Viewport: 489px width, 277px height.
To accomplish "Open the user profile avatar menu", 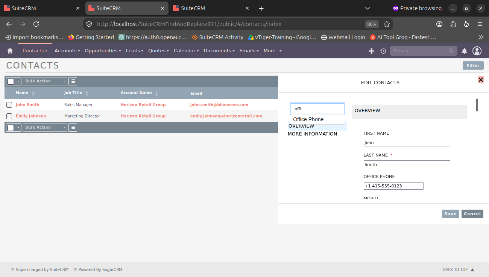I will coord(477,51).
